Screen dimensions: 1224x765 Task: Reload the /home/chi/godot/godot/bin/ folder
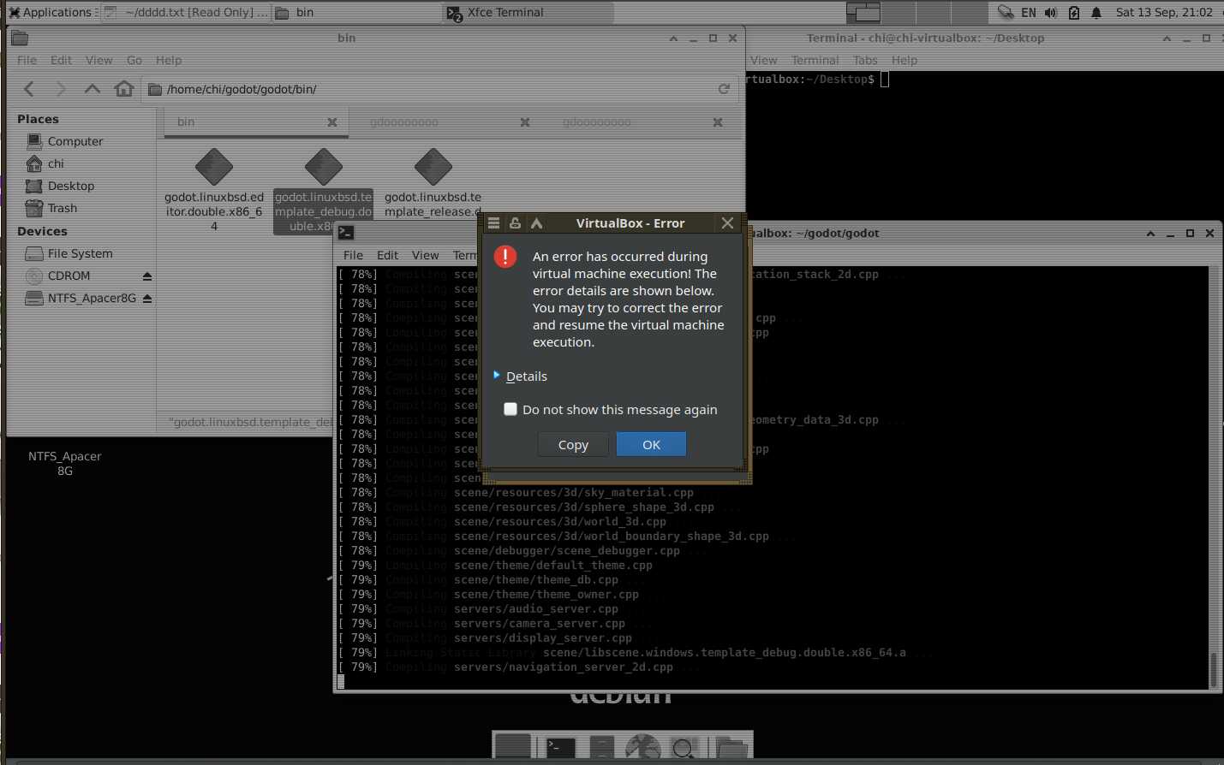[724, 89]
